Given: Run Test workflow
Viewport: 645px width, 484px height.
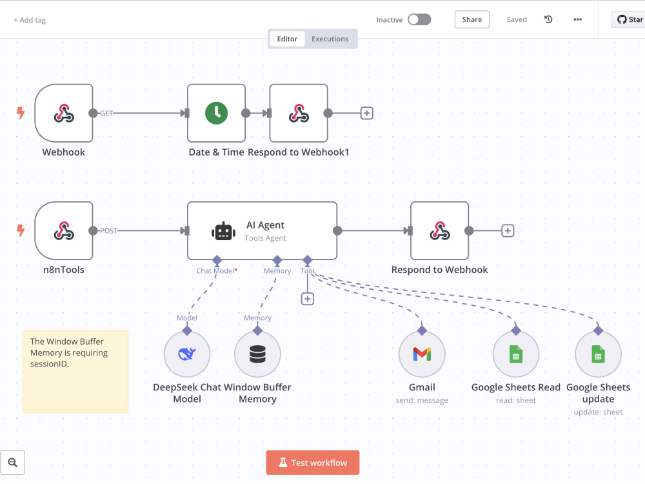Looking at the screenshot, I should (313, 463).
